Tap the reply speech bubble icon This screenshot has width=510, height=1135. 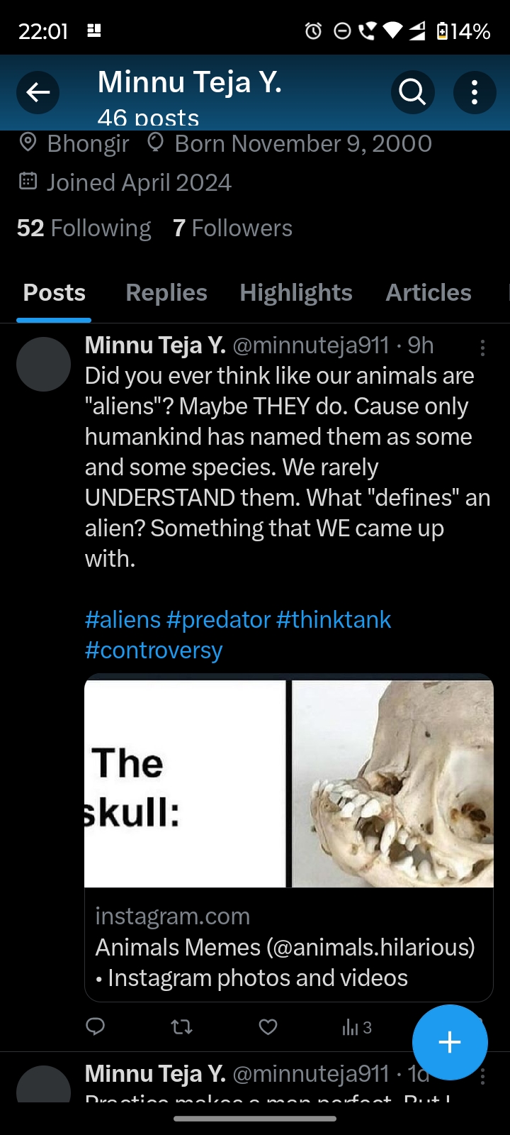pos(96,1026)
